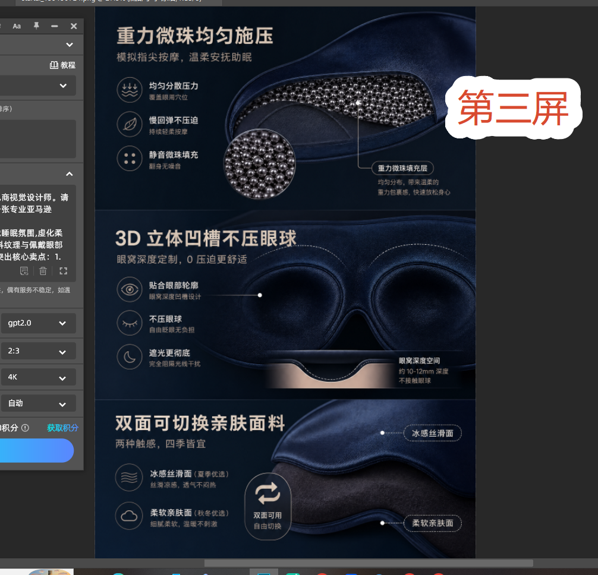Pin the plugin panel with the pushpin icon
This screenshot has width=598, height=575.
tap(36, 26)
